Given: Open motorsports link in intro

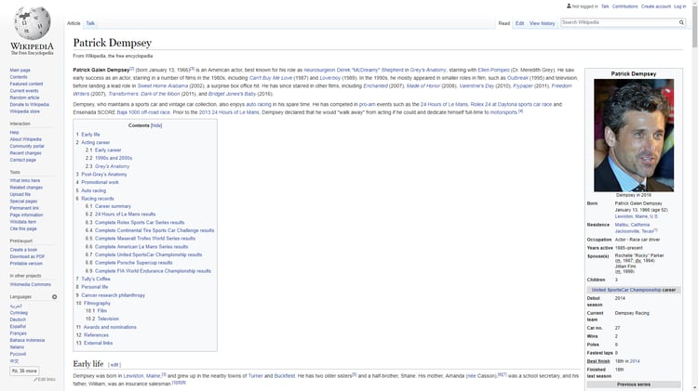Looking at the screenshot, I should pyautogui.click(x=503, y=112).
